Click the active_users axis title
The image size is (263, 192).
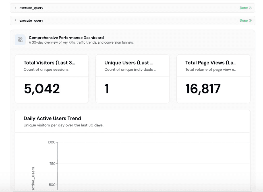[33, 179]
